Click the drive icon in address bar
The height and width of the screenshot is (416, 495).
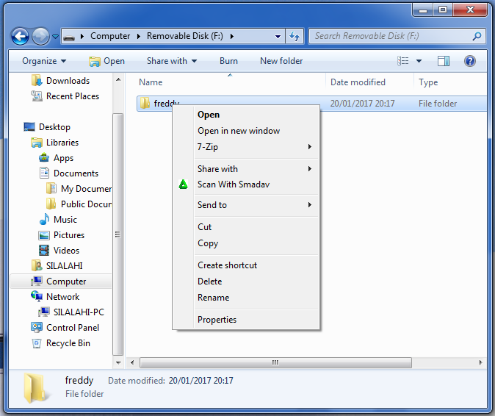click(69, 37)
